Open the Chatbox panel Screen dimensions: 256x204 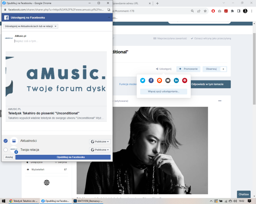coord(243,194)
